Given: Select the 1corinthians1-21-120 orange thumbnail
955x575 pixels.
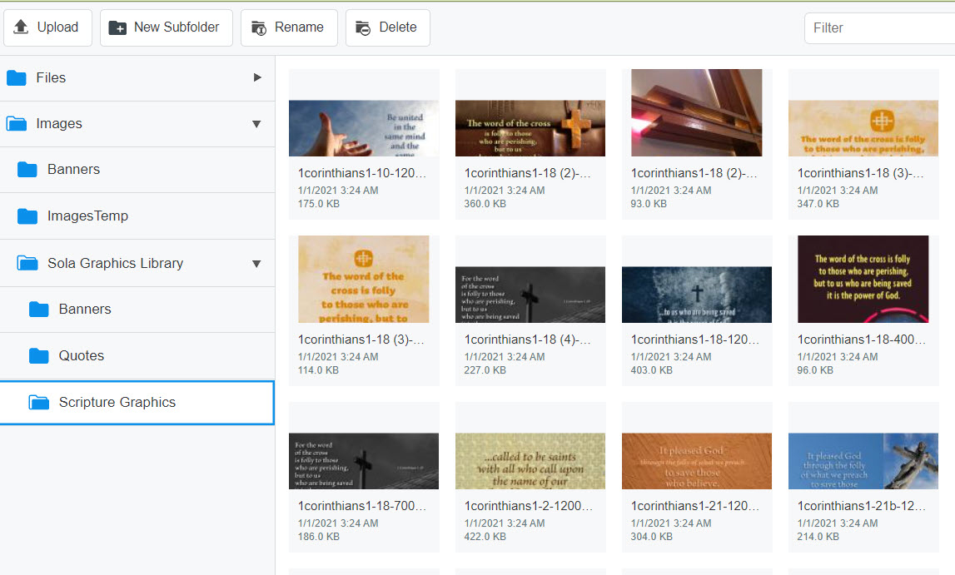Looking at the screenshot, I should (x=696, y=461).
